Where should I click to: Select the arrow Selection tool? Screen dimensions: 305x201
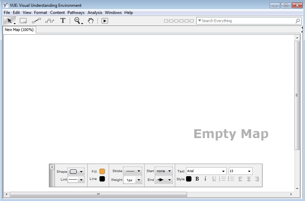pos(10,20)
